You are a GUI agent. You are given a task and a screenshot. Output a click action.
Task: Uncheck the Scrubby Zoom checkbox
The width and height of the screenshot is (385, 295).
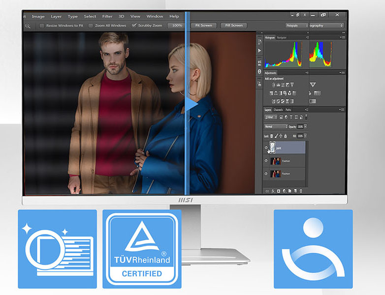pos(134,26)
